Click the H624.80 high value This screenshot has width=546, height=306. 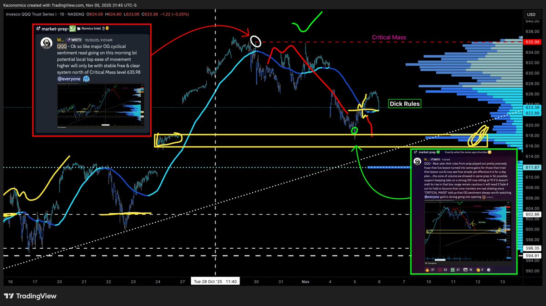pos(113,14)
